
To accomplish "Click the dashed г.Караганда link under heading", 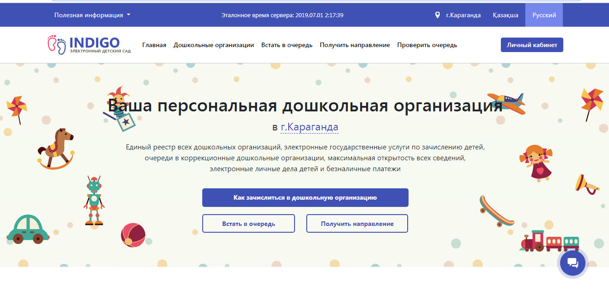I will 309,127.
